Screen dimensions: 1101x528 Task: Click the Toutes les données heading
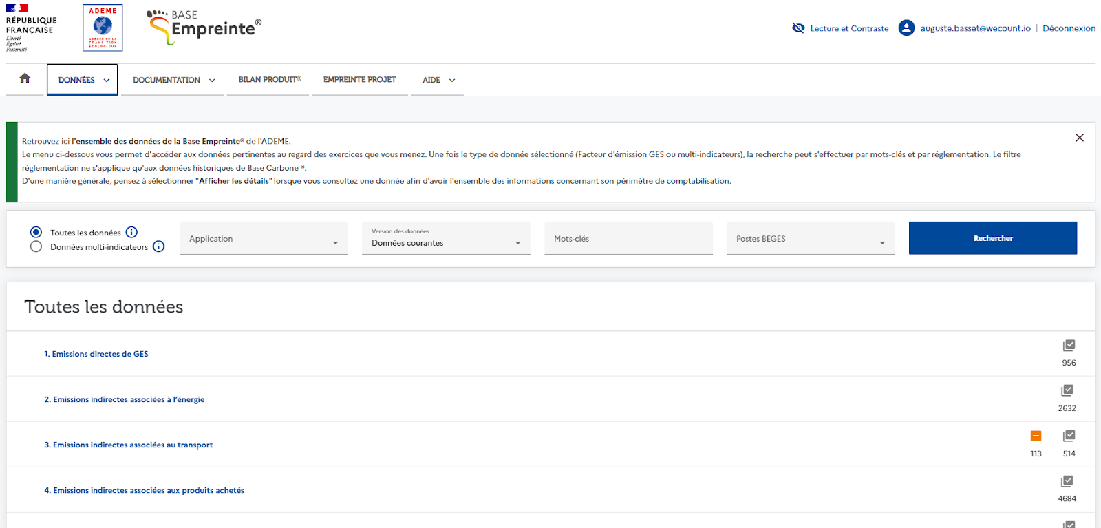pos(104,307)
